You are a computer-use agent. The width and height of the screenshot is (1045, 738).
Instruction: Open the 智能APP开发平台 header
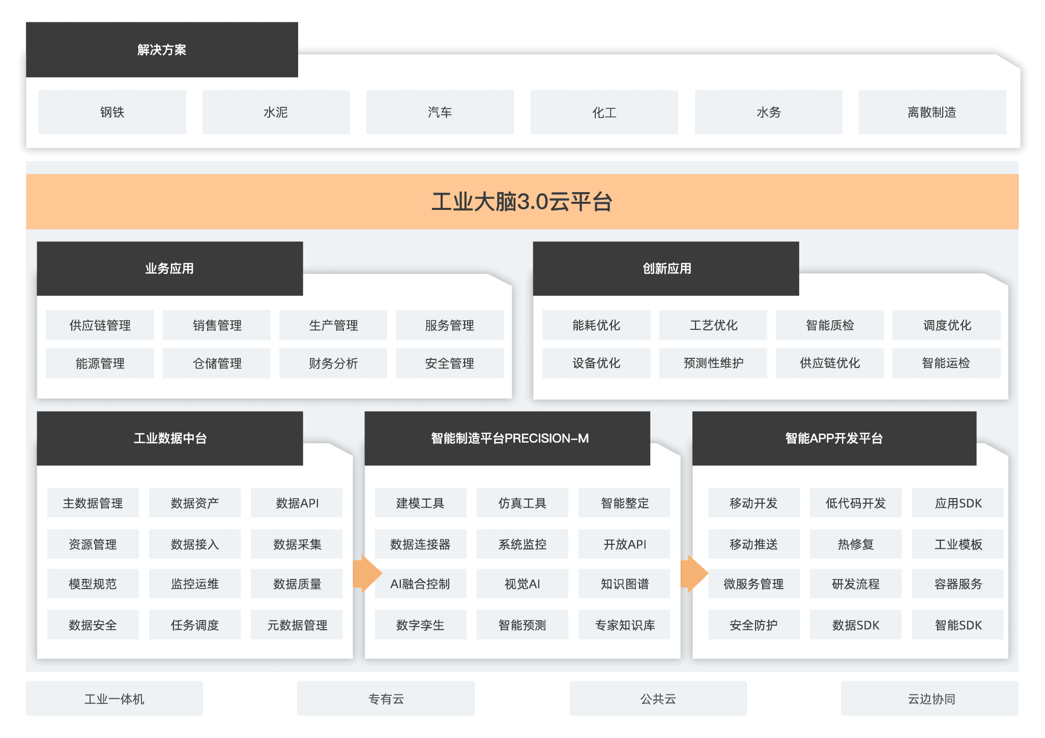tap(834, 438)
